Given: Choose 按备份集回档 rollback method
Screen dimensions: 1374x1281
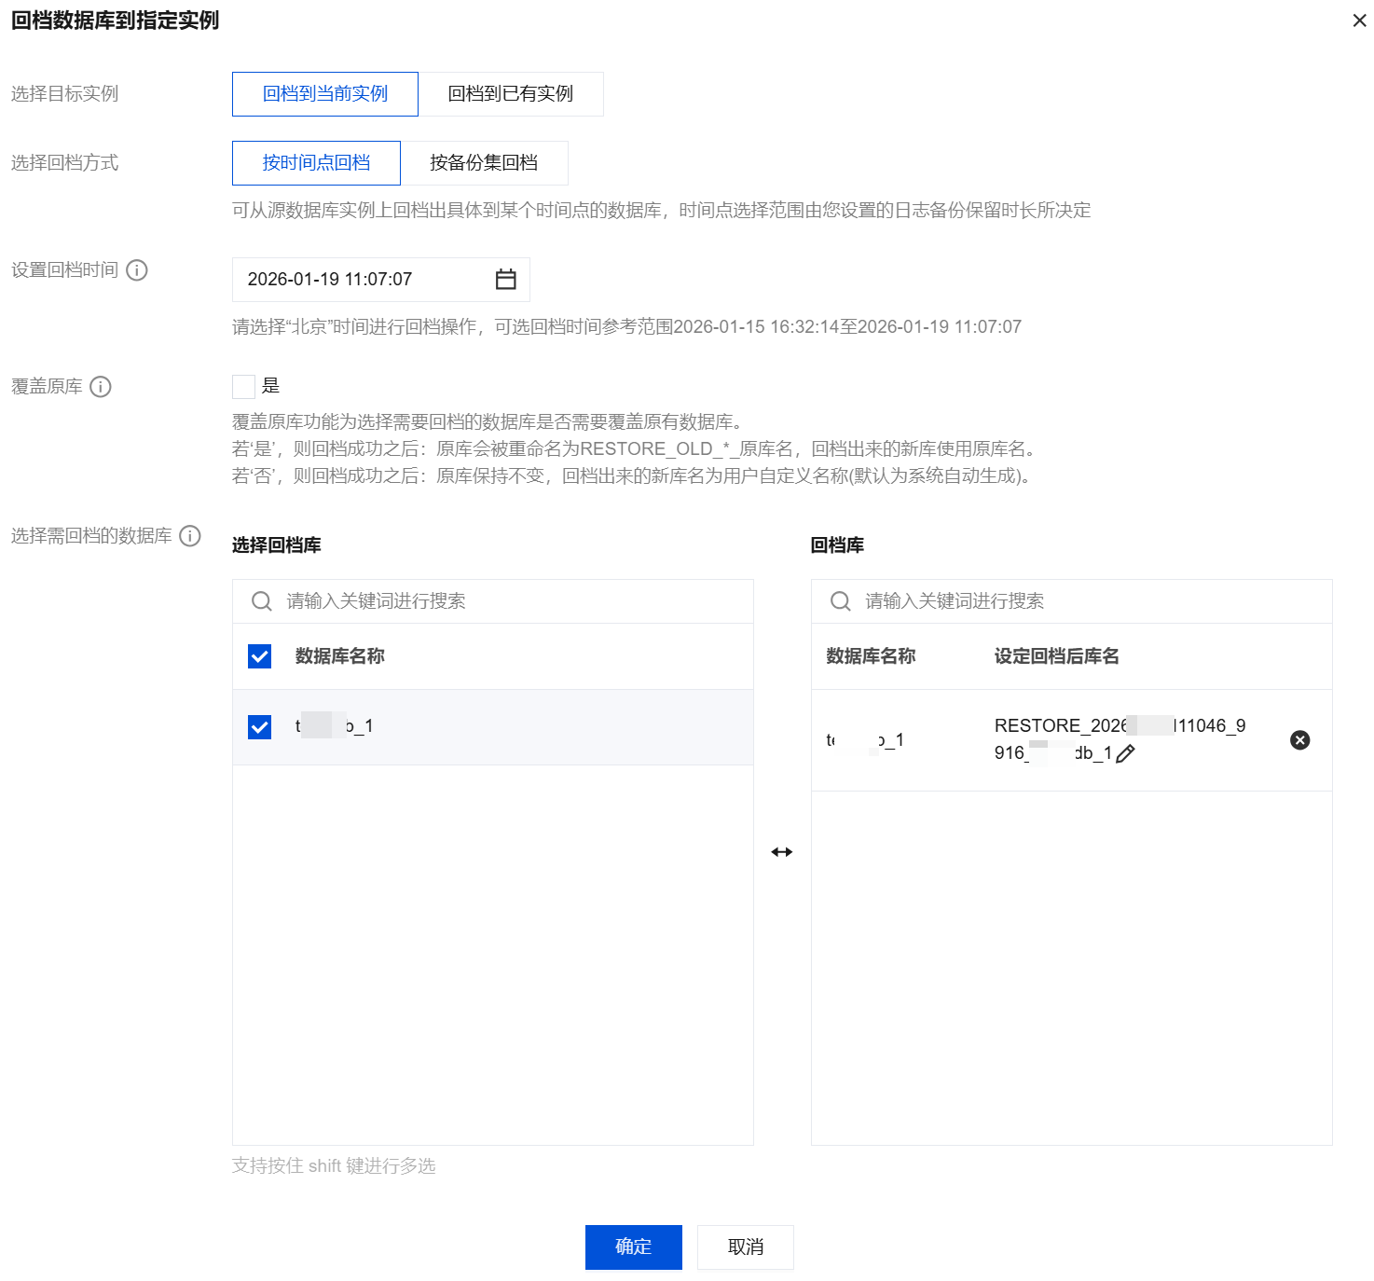Looking at the screenshot, I should point(484,163).
